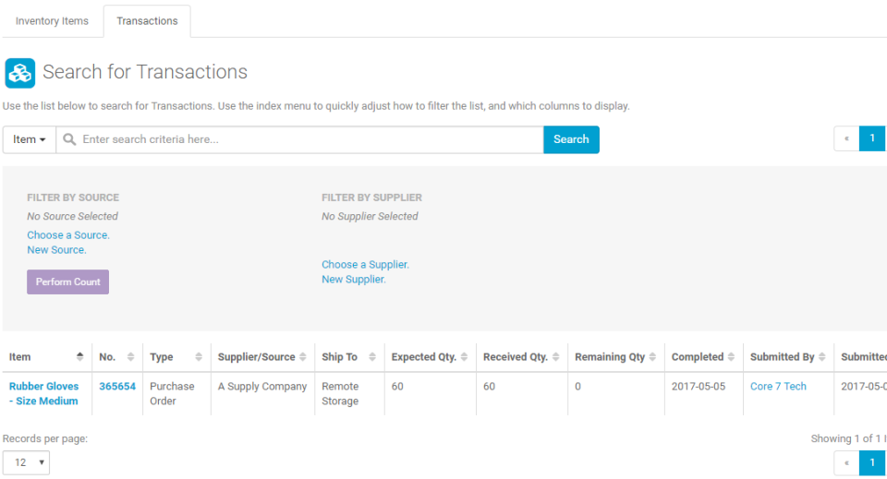Viewport: 887px width, 479px height.
Task: Sort by Submitted By column arrow icon
Action: point(822,356)
